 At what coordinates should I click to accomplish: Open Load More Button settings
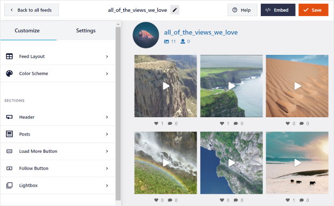pyautogui.click(x=58, y=151)
